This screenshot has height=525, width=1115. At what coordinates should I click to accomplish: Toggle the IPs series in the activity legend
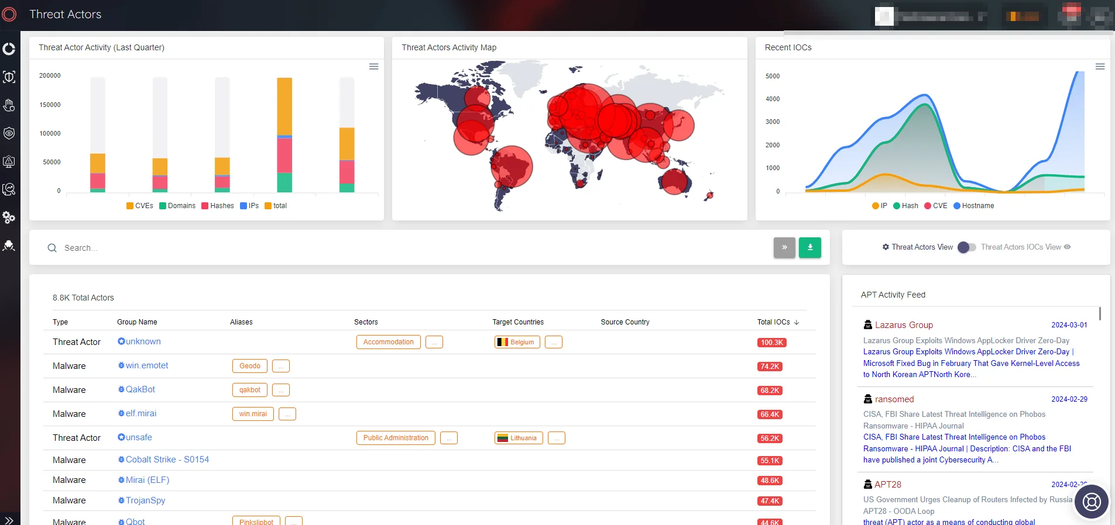[249, 206]
